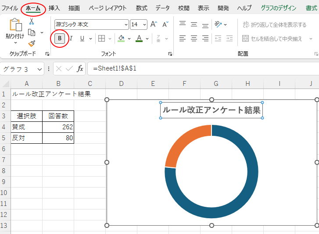The image size is (319, 234).
Task: Open the clipboard group dialog launcher
Action: coord(47,54)
